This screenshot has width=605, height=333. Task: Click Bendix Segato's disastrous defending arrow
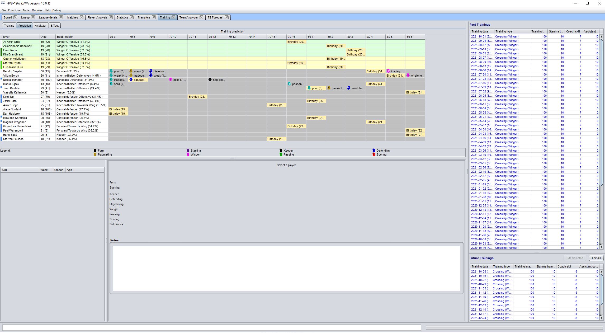(x=151, y=71)
